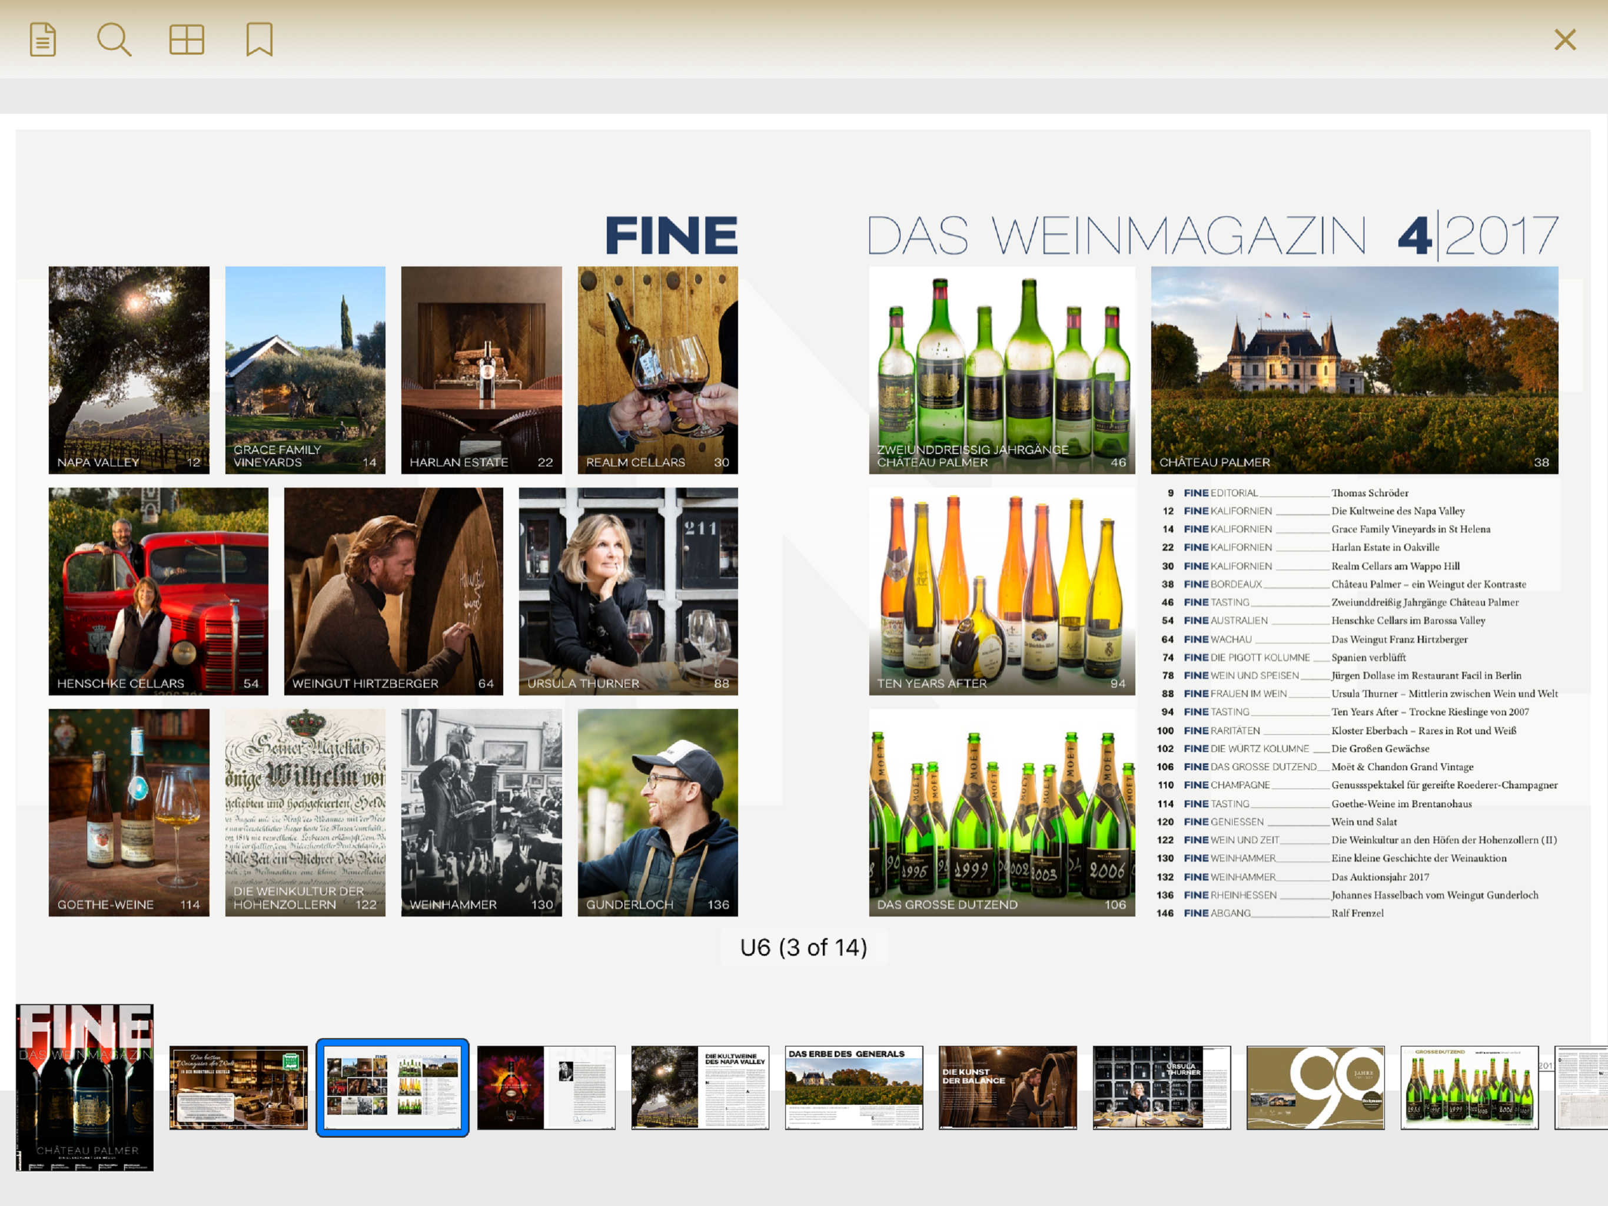This screenshot has width=1608, height=1206.
Task: Click 'Genussspektakel für gereifte Roederer-Champagner' entry
Action: (x=1444, y=786)
